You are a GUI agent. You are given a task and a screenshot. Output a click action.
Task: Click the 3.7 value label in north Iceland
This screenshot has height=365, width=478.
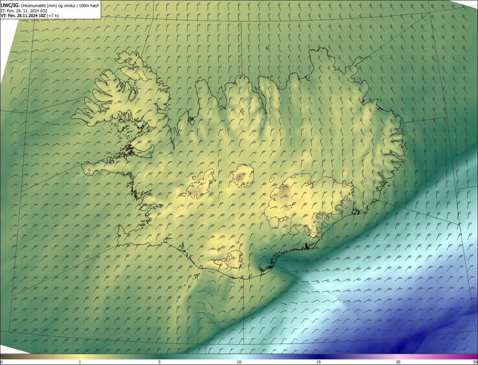tap(264, 124)
